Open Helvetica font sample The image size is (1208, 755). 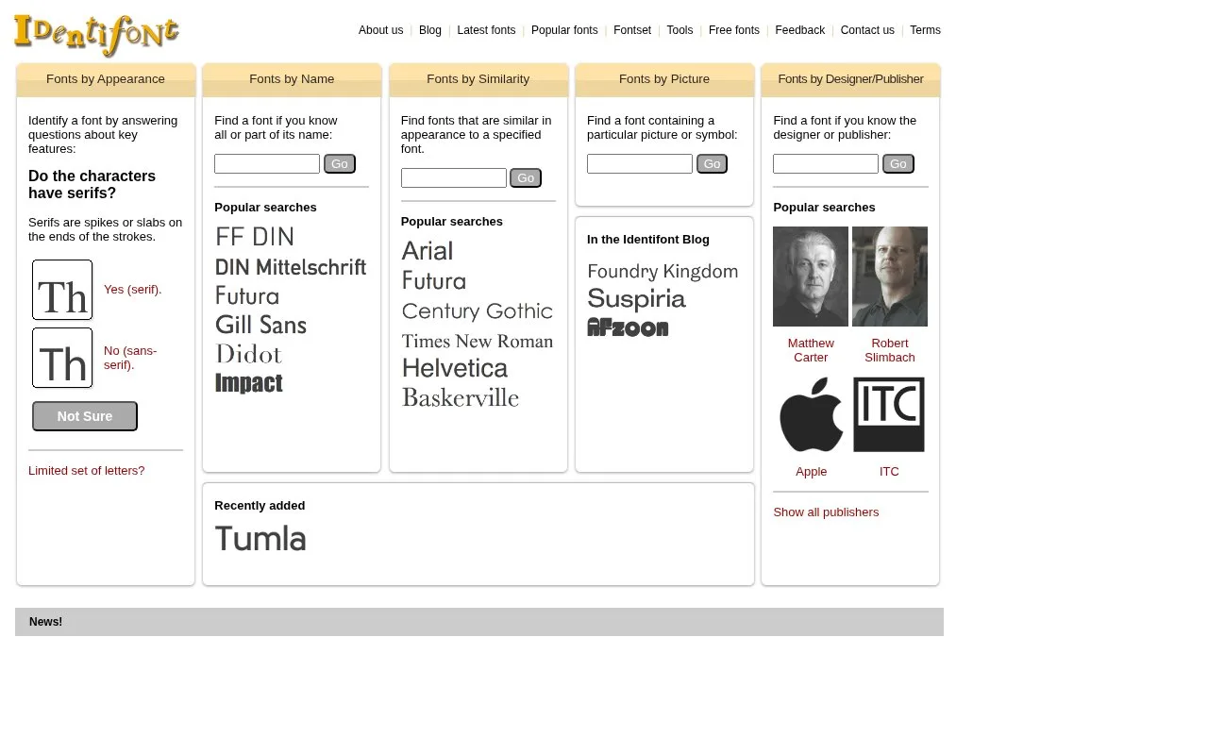pos(455,368)
